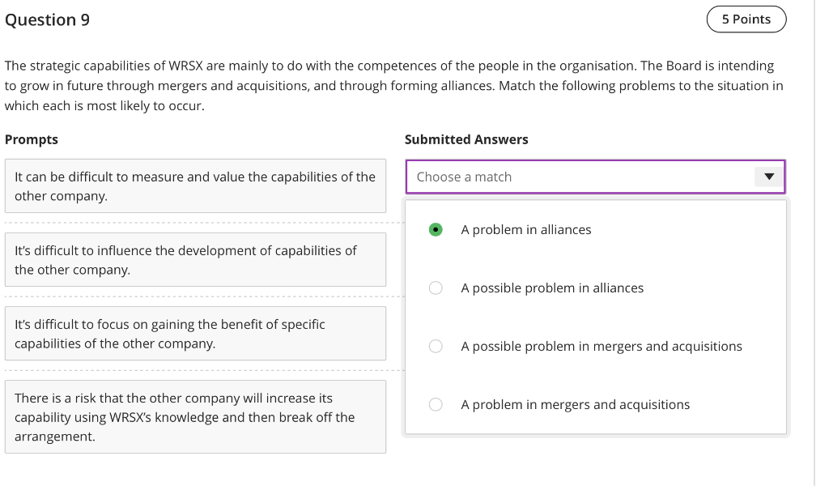The width and height of the screenshot is (829, 486).
Task: Click the prompt about breaking off the arrangement
Action: coord(195,417)
